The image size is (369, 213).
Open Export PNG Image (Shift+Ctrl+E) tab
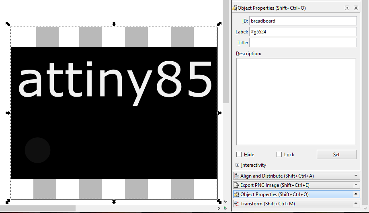point(297,185)
